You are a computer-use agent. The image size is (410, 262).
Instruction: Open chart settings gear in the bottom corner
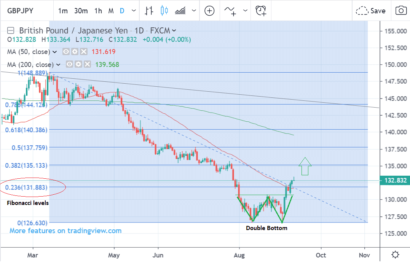click(x=395, y=254)
